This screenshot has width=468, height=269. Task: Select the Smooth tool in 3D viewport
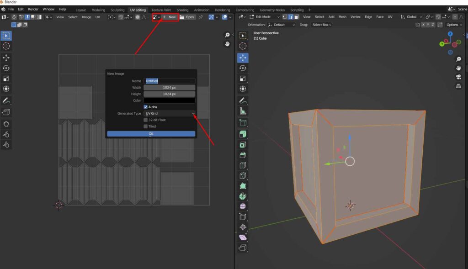[243, 206]
